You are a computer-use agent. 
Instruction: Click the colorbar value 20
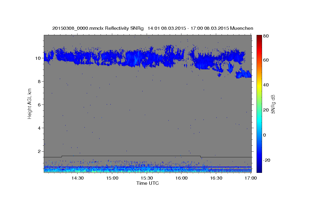pyautogui.click(x=266, y=110)
